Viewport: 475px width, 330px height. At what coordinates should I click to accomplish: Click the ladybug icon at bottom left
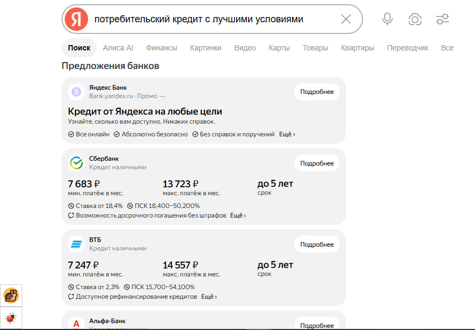click(x=11, y=318)
